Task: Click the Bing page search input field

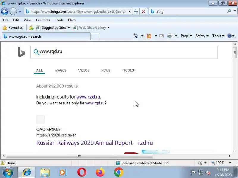Action: pyautogui.click(x=124, y=52)
